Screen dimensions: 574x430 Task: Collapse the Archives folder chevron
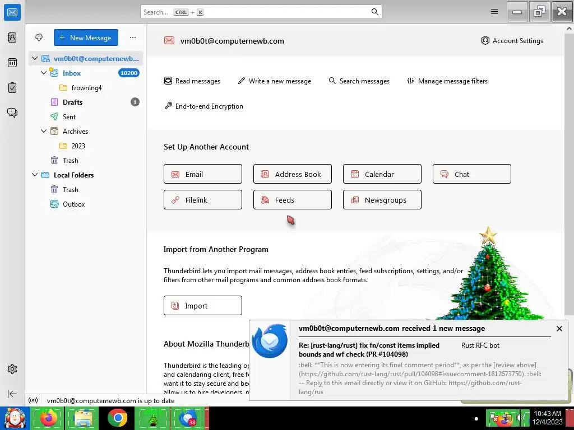(x=44, y=131)
